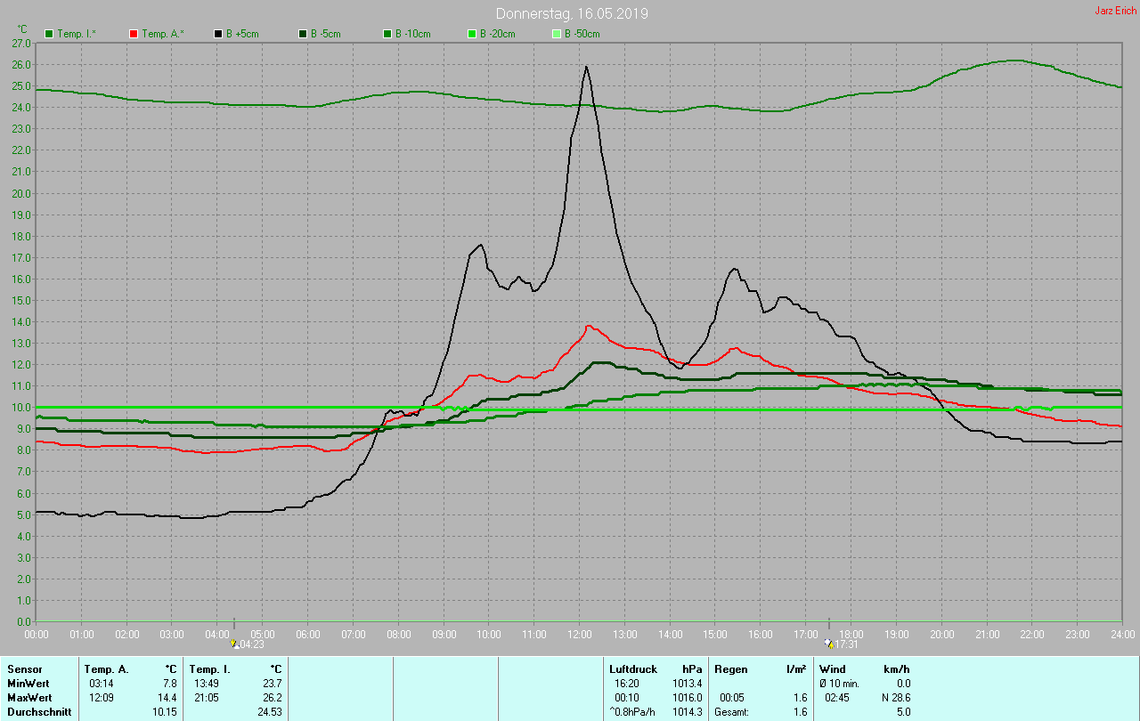Image resolution: width=1140 pixels, height=721 pixels.
Task: Click the wind gust time "02:45"
Action: (x=837, y=698)
